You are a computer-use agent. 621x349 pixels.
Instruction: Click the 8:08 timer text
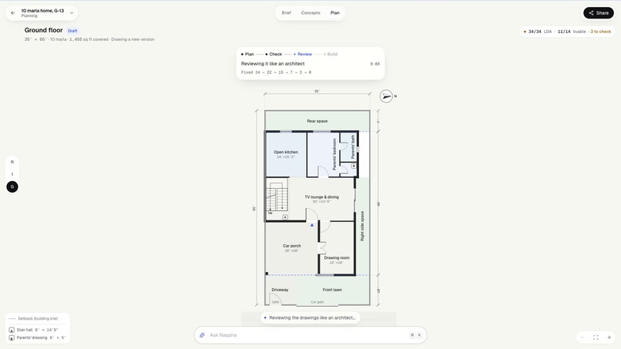point(374,64)
